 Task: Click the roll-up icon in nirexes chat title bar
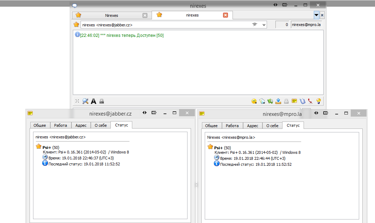click(x=285, y=5)
